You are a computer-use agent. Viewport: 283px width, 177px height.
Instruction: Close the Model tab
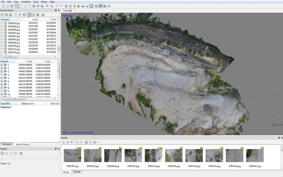[70, 11]
